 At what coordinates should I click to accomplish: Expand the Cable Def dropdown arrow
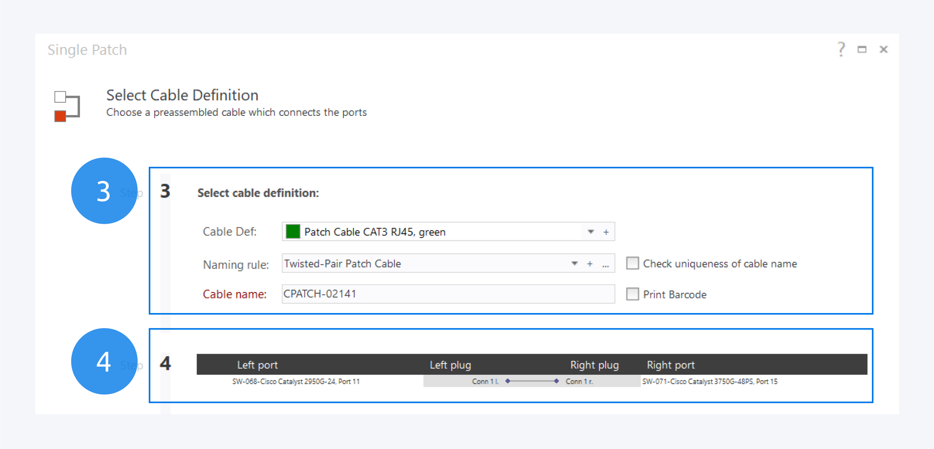point(591,232)
